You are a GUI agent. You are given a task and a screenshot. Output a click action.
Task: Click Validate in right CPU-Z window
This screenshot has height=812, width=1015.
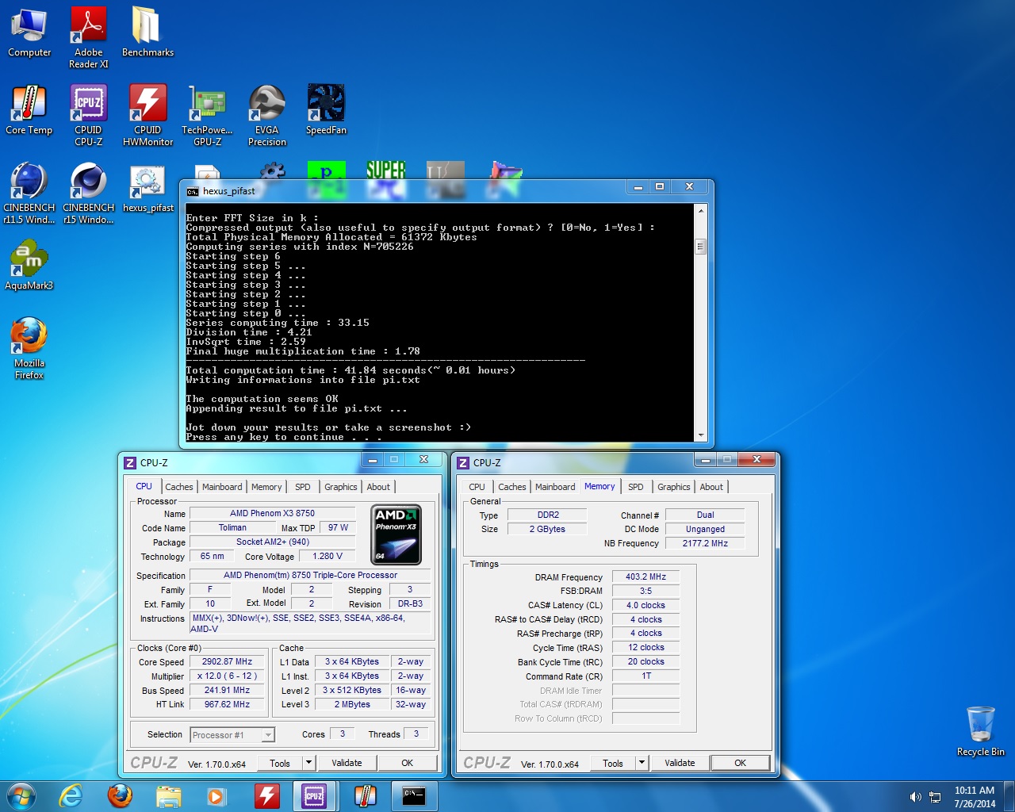coord(680,763)
